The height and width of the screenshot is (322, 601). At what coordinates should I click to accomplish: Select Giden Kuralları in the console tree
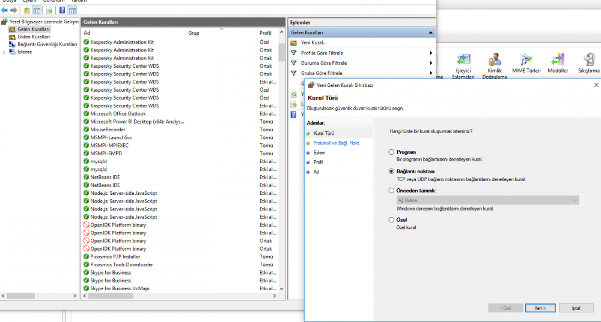[34, 37]
